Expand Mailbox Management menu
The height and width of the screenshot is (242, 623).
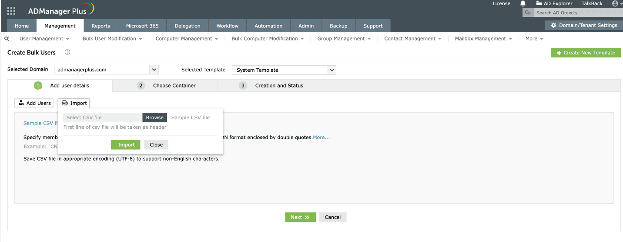click(x=483, y=39)
